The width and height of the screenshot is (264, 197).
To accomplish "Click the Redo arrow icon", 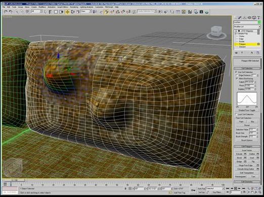I will click(11, 12).
